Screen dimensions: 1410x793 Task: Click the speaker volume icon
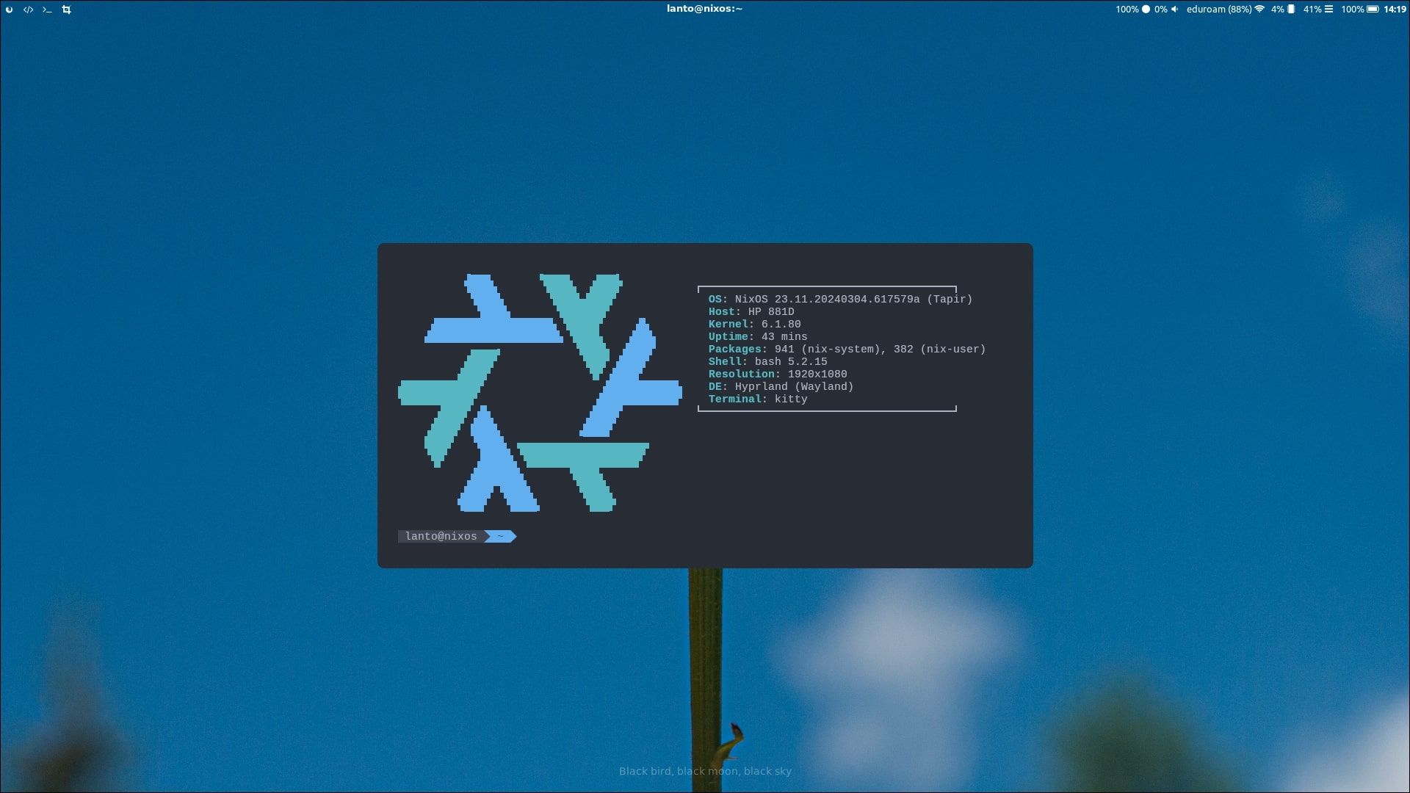point(1174,10)
